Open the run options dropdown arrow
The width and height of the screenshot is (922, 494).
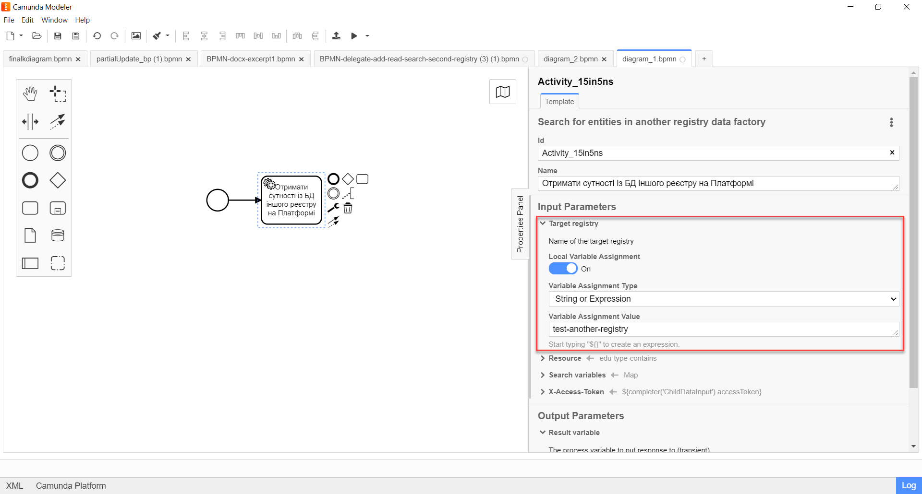tap(367, 36)
